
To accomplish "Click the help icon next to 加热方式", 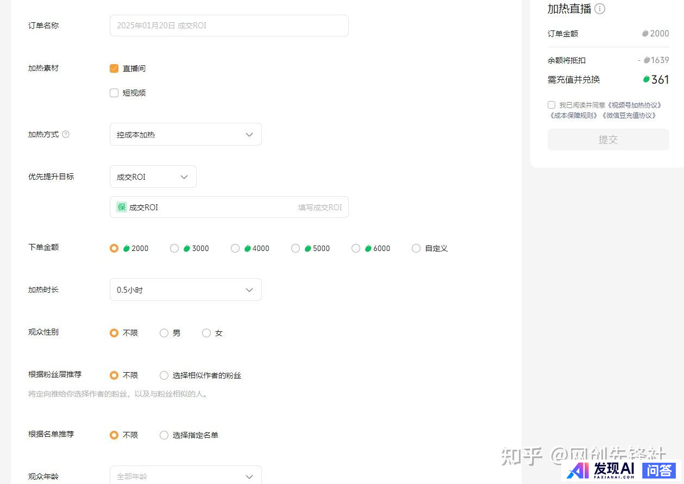I will pyautogui.click(x=66, y=134).
